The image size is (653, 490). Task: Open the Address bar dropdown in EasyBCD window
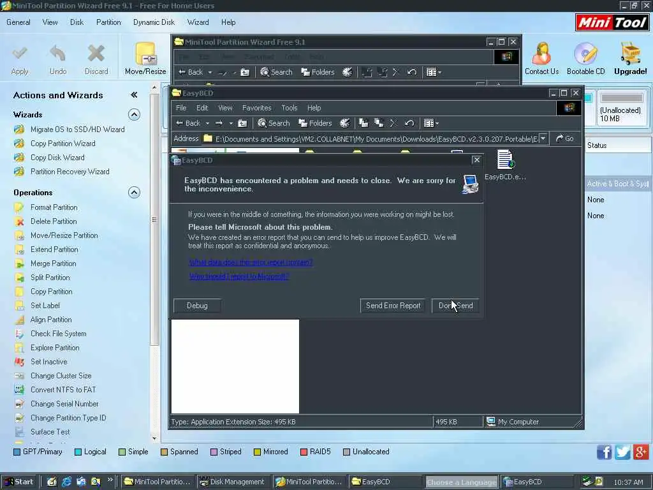(x=543, y=138)
